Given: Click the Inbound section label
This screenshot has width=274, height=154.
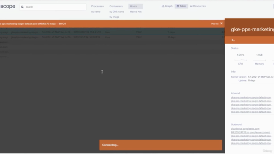Looking at the screenshot, I should (235, 93).
